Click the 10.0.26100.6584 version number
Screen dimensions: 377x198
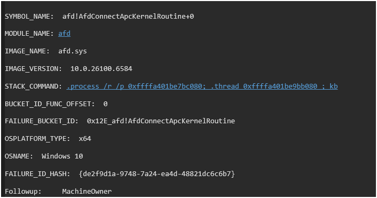(101, 69)
